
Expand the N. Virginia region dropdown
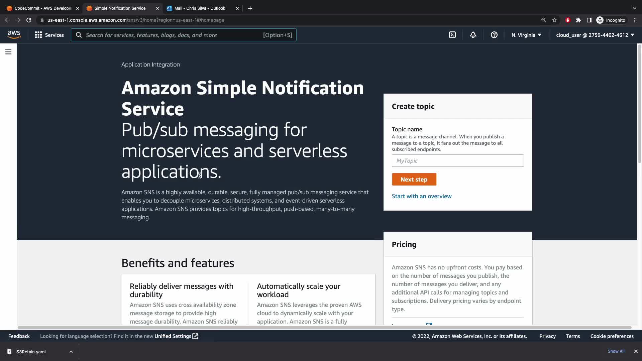(526, 35)
